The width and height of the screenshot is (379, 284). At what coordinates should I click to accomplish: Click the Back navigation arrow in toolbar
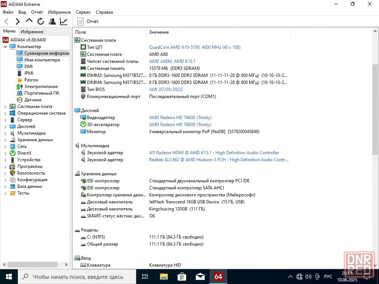pos(6,22)
